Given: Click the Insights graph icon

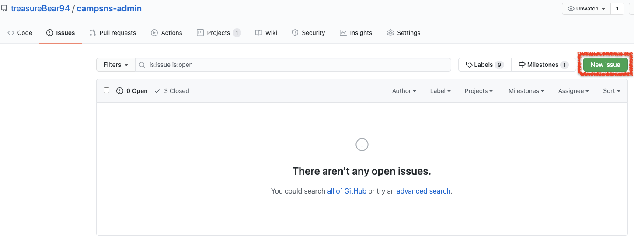Looking at the screenshot, I should click(343, 33).
